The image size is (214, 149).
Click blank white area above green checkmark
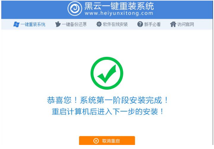107,43
